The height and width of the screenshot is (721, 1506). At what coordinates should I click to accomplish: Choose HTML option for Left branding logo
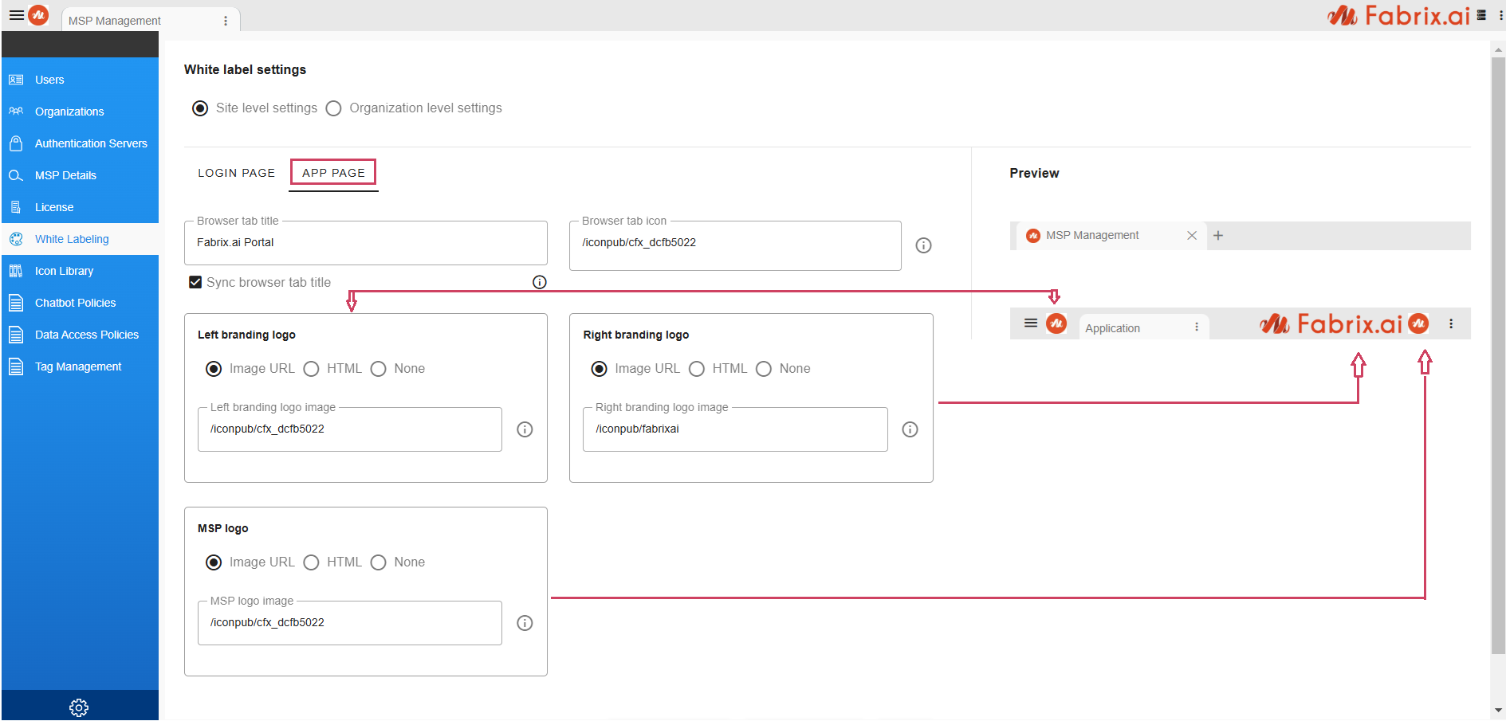[312, 369]
